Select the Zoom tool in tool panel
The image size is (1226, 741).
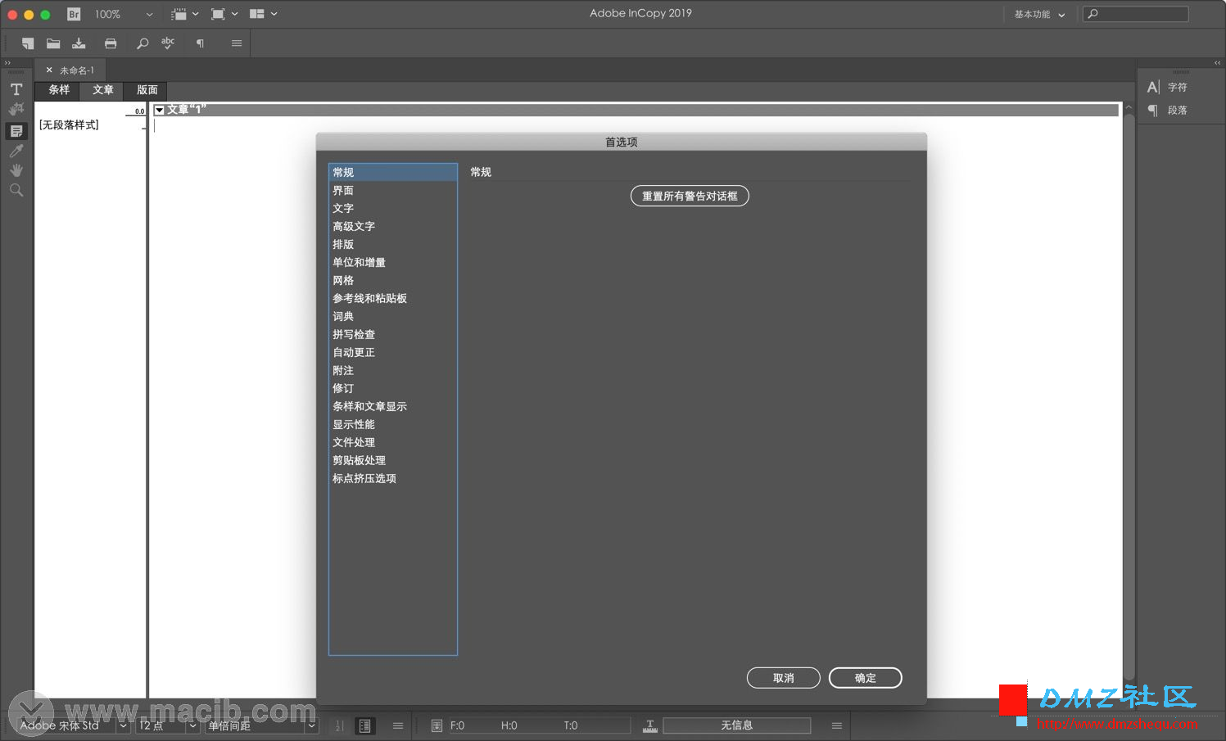click(16, 190)
